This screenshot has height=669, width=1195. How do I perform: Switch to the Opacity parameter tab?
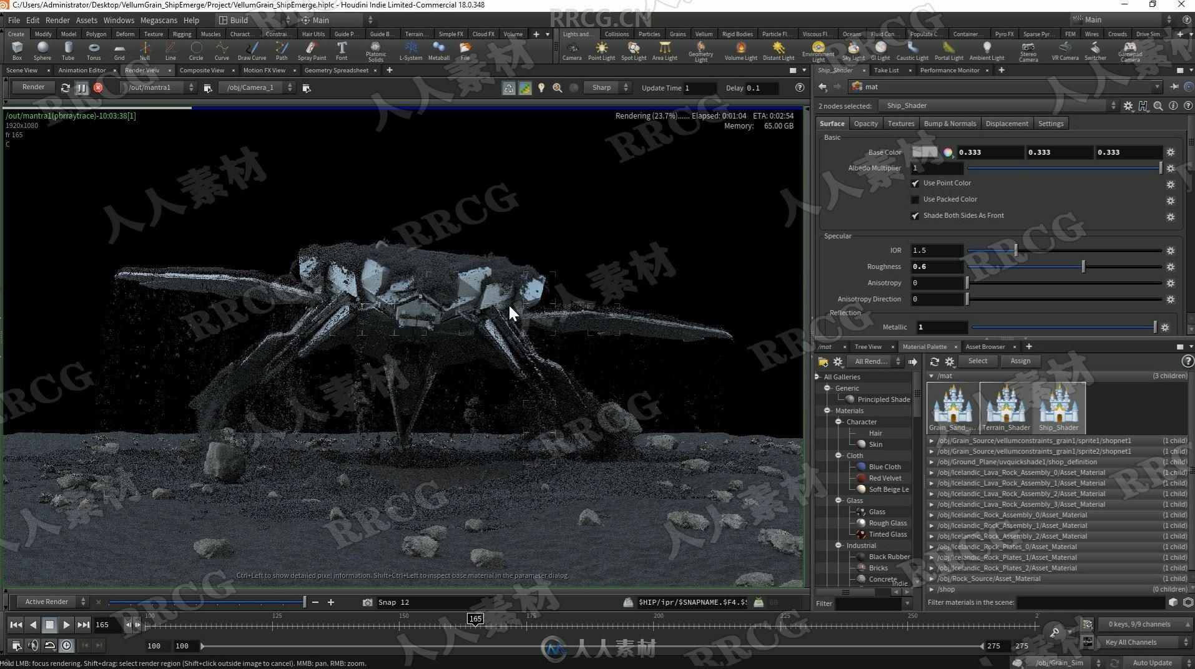click(x=865, y=124)
